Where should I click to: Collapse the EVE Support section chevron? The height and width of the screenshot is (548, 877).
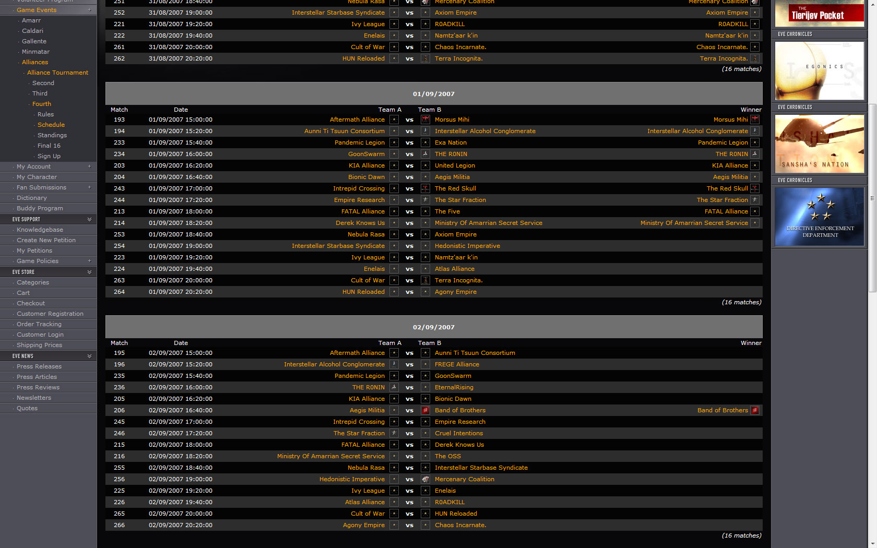click(89, 219)
